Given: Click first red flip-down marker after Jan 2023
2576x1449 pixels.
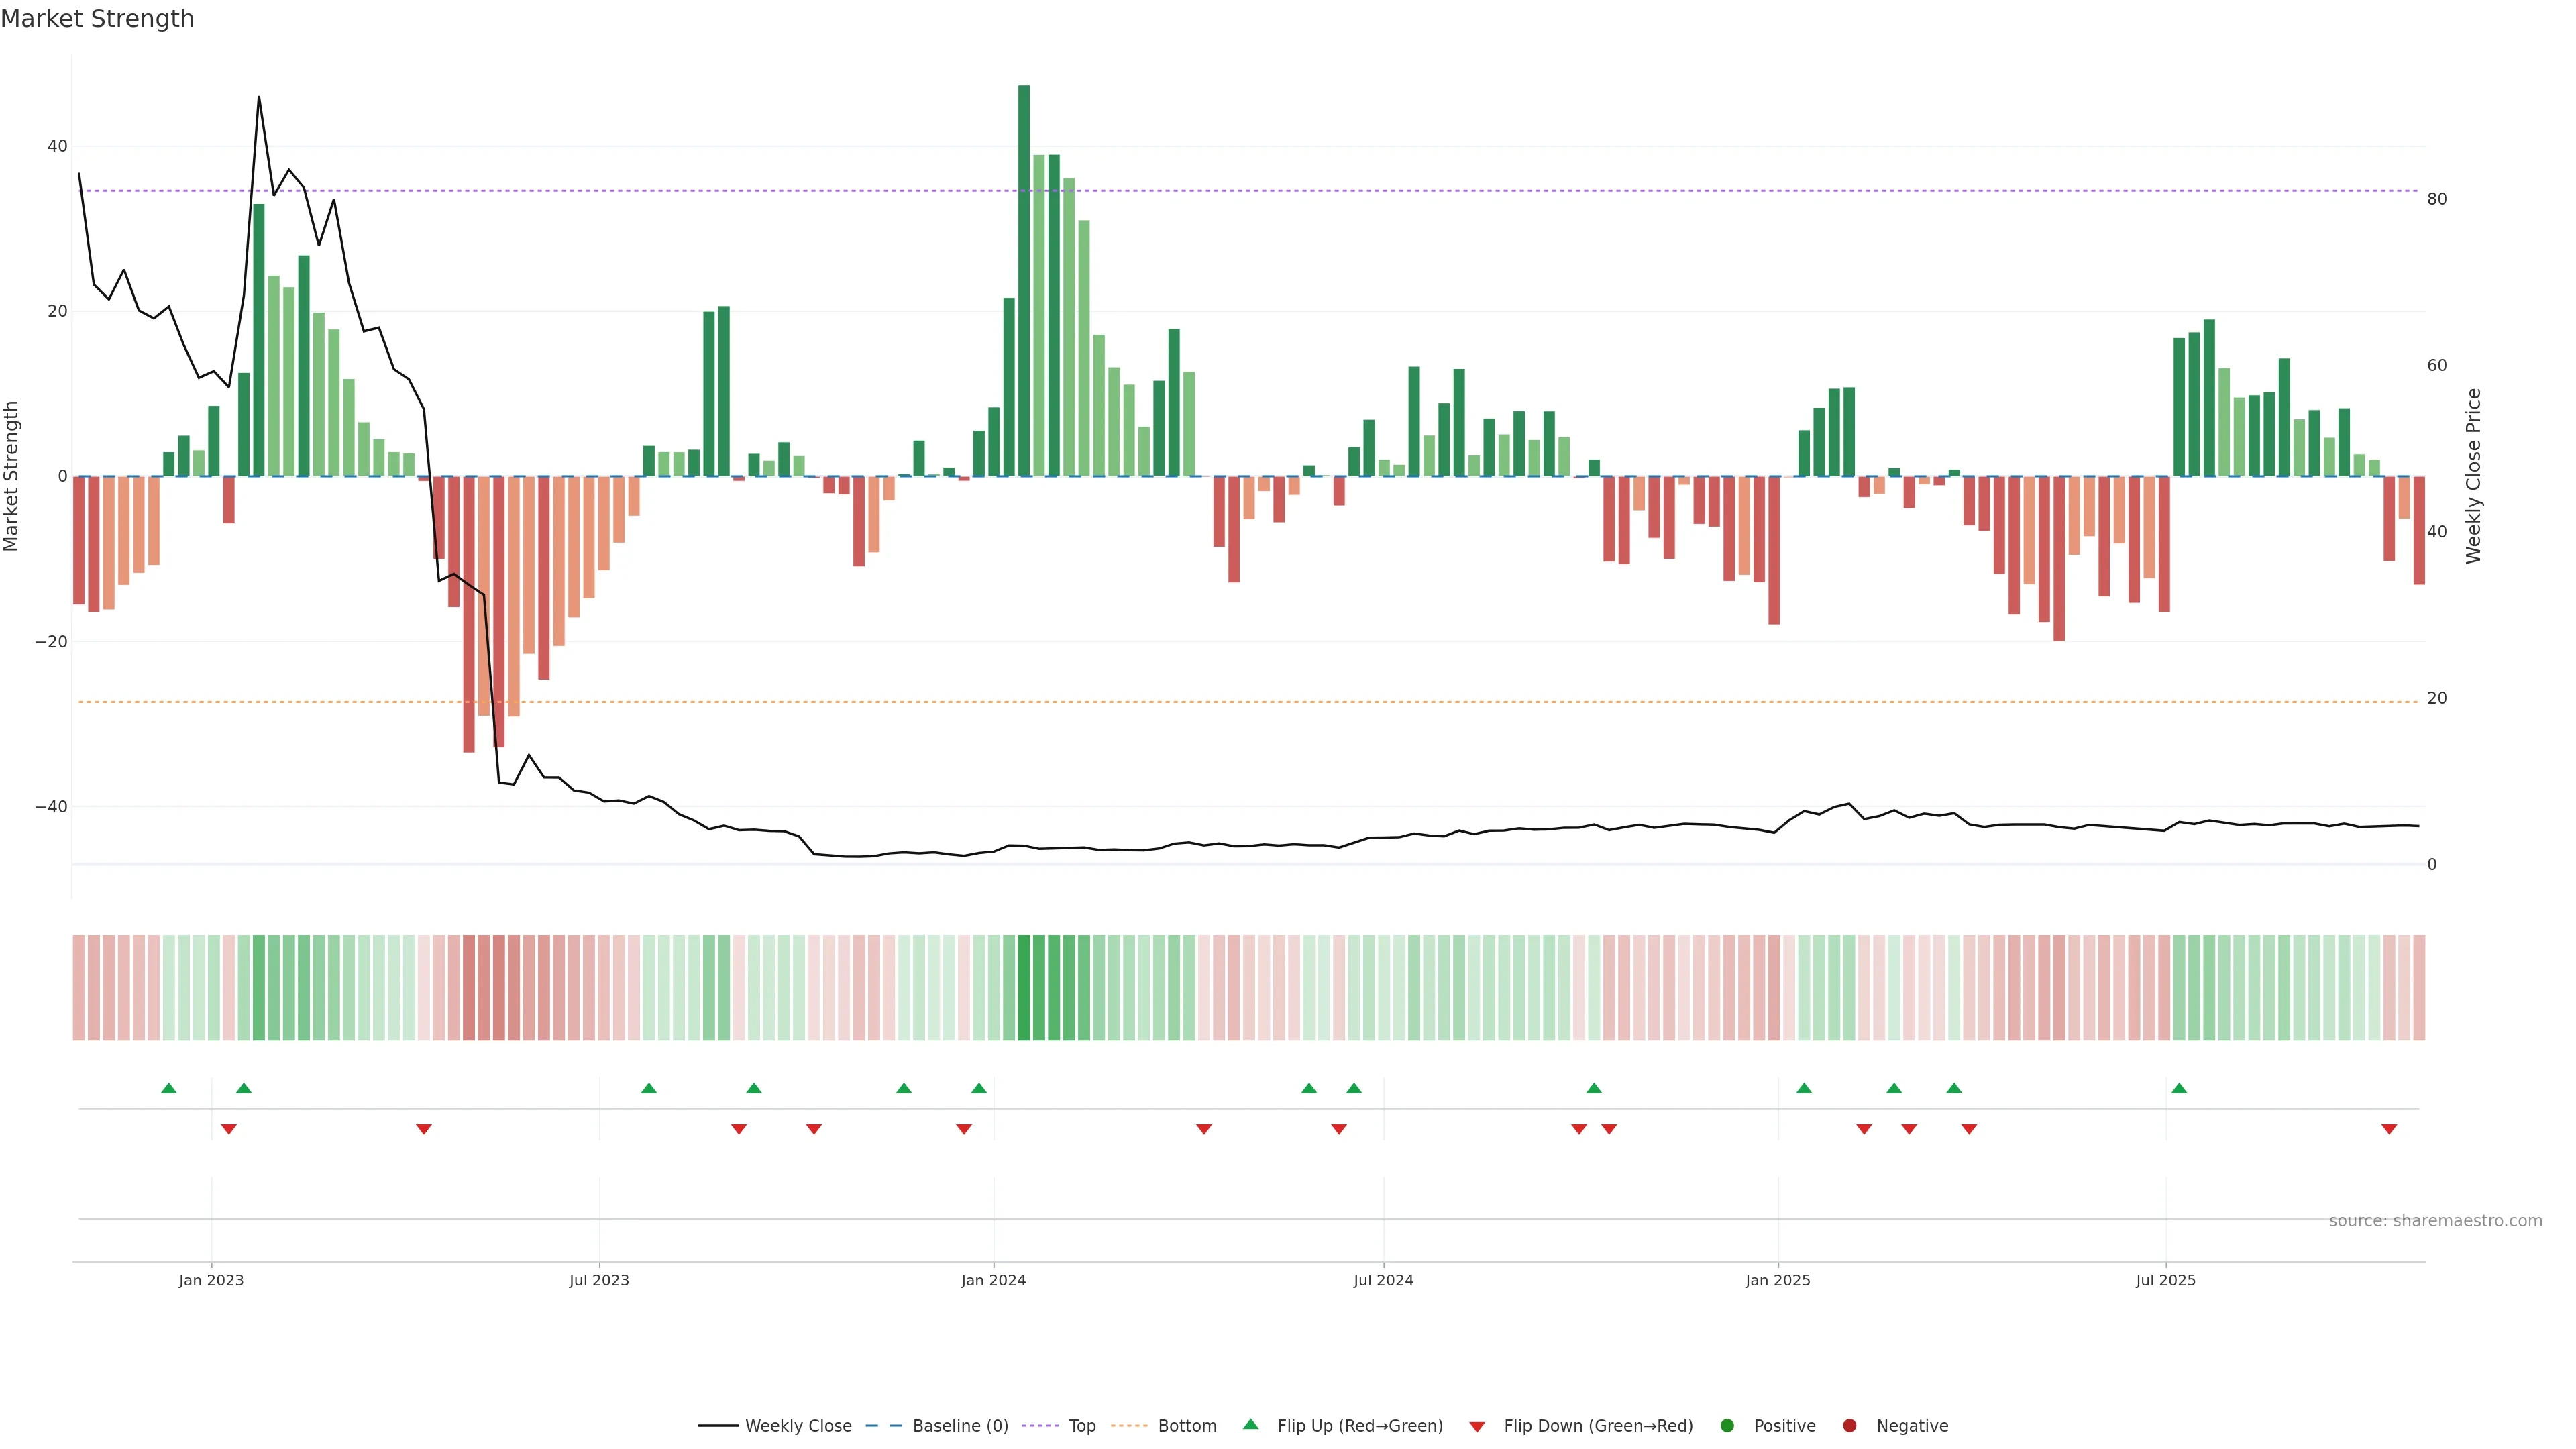Looking at the screenshot, I should [x=229, y=1129].
